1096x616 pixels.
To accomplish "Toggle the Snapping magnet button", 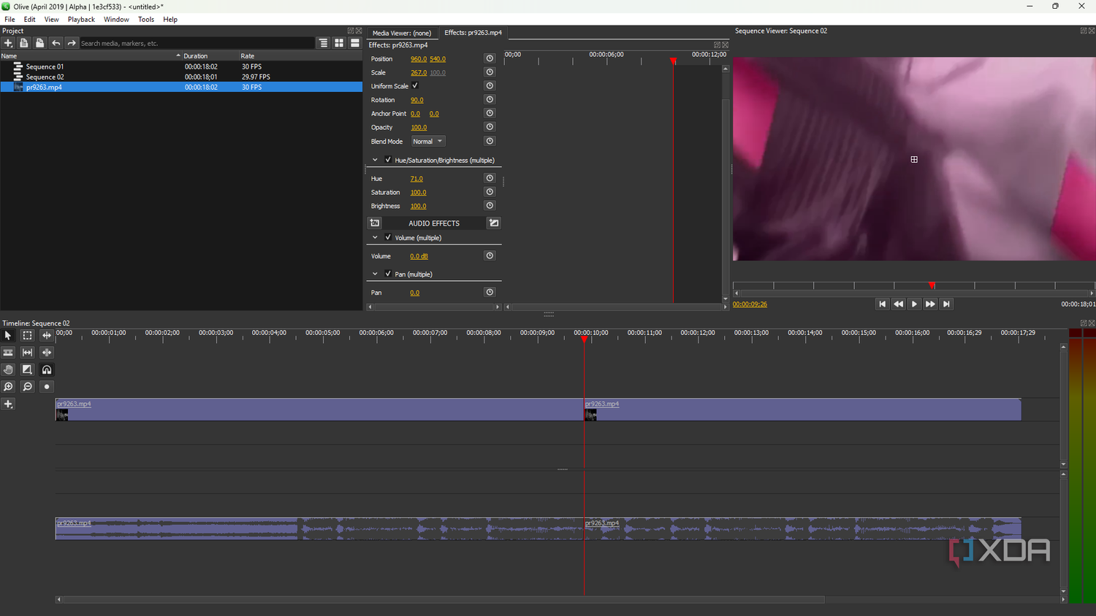I will click(47, 370).
